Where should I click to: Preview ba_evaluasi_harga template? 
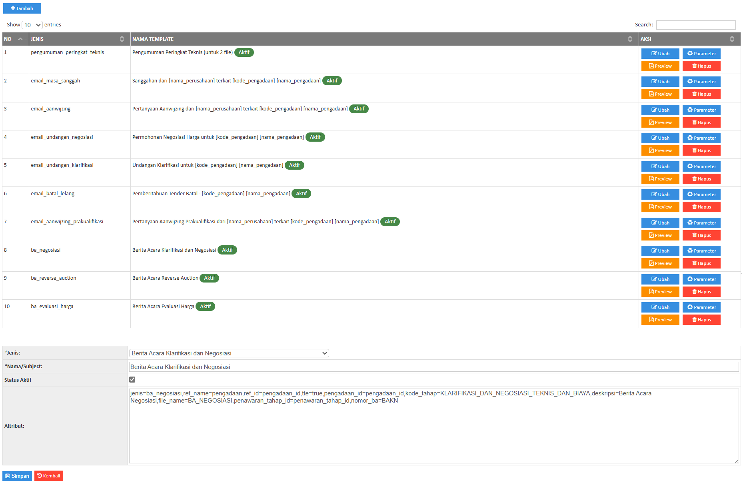pyautogui.click(x=660, y=320)
